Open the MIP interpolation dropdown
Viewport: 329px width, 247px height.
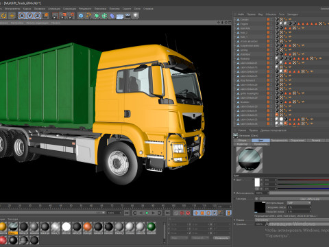click(x=299, y=203)
